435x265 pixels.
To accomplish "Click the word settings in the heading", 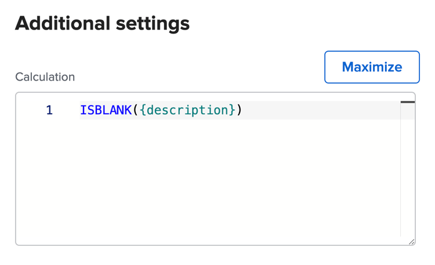I will [x=153, y=24].
